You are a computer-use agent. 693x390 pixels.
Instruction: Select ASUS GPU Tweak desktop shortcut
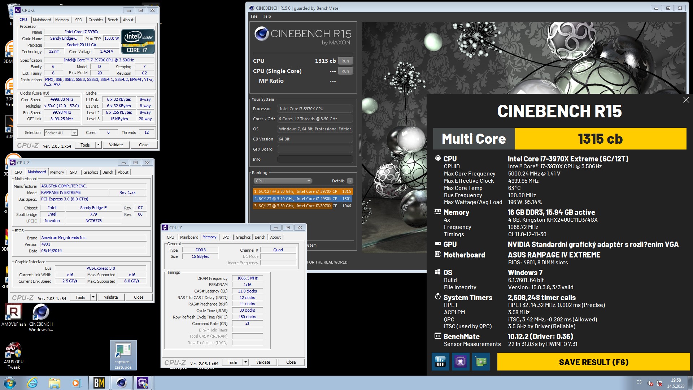14,356
